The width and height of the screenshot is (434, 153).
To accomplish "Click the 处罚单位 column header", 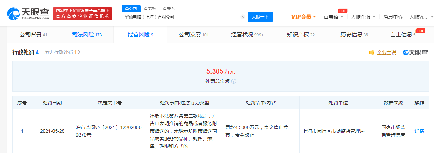I will click(338, 103).
